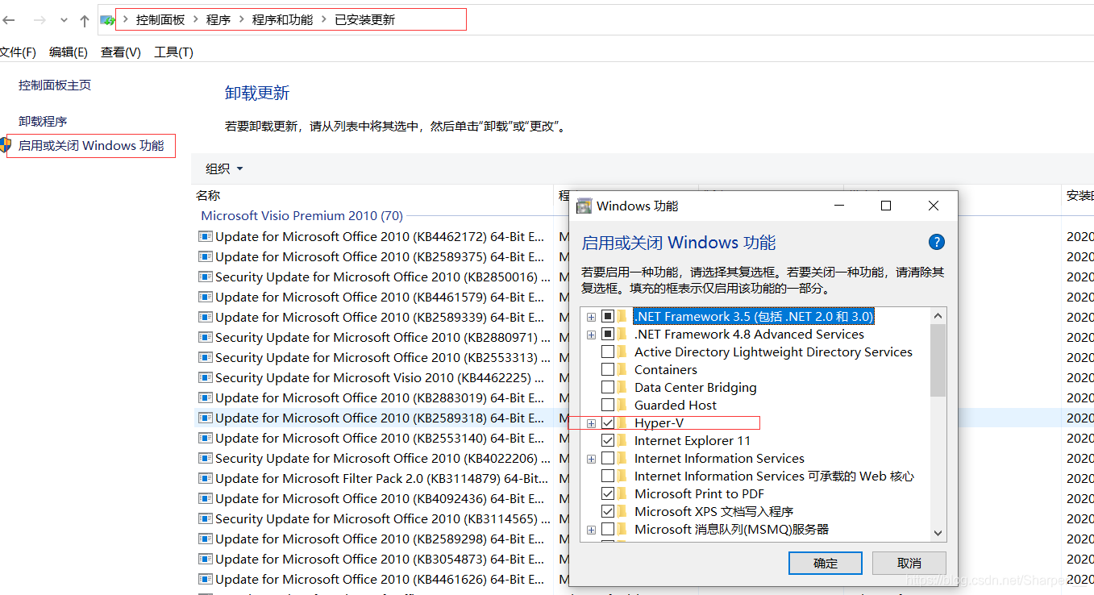Click the Filter Pack KB3114879 icon

pyautogui.click(x=206, y=478)
